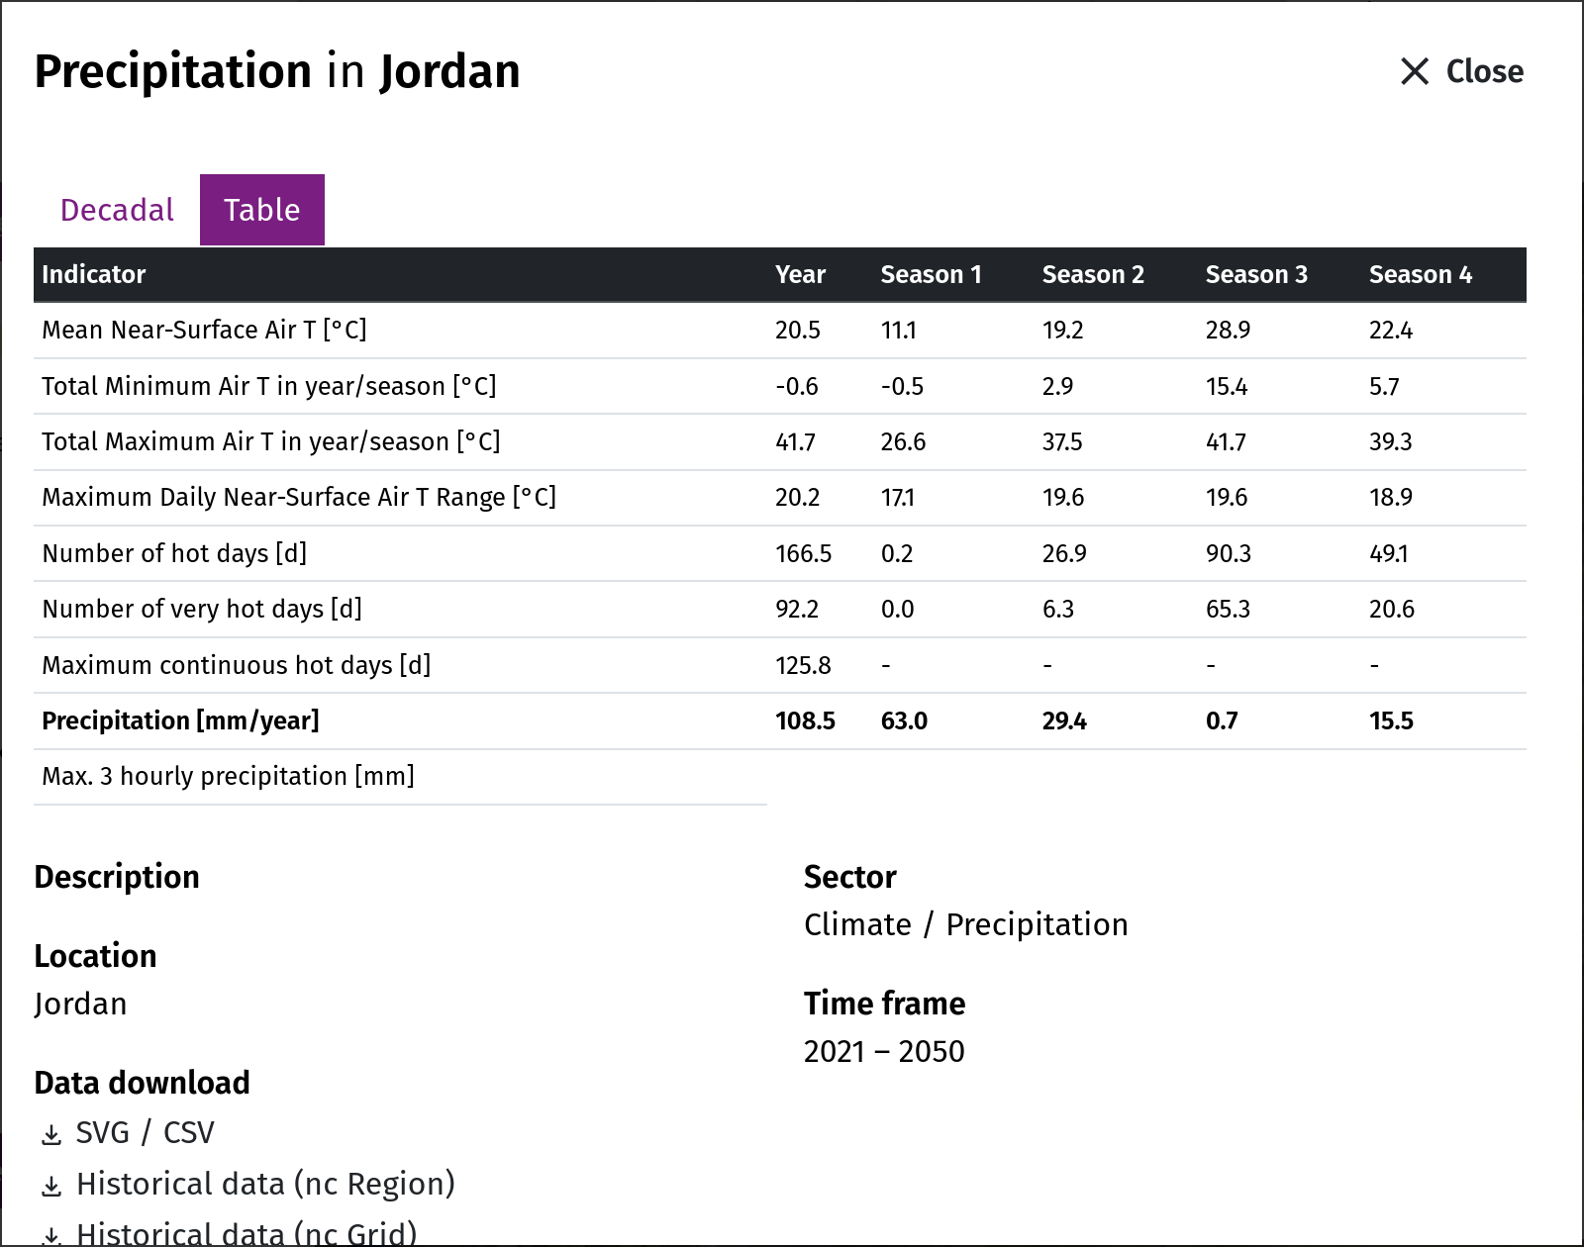This screenshot has width=1584, height=1247.
Task: Click the Indicator column header
Action: tap(94, 274)
